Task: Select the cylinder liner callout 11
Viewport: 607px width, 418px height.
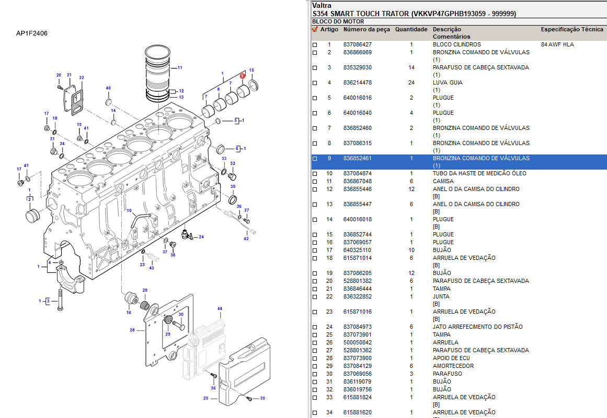Action: [180, 68]
